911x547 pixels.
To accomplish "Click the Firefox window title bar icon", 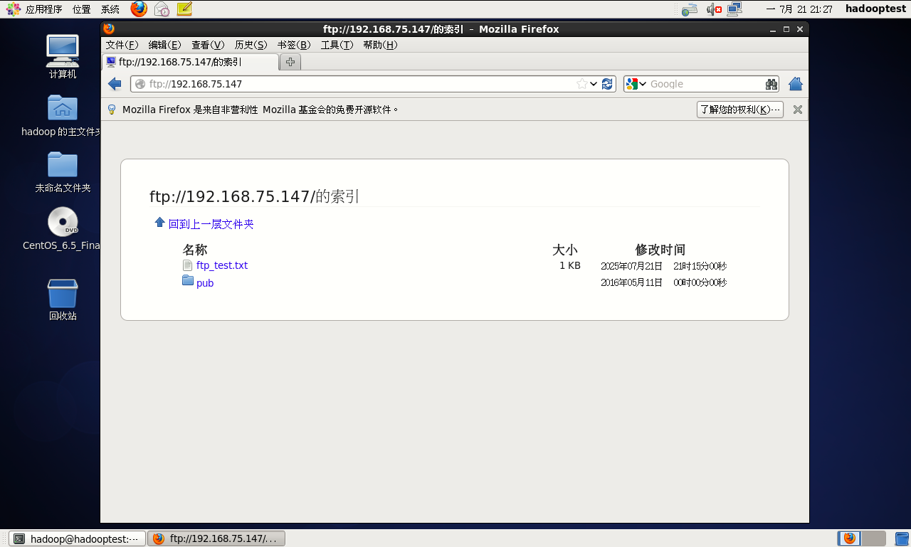I will 109,29.
